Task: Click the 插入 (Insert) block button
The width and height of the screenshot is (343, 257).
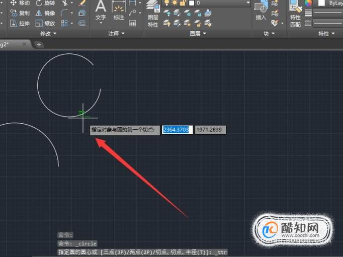Action: (x=261, y=11)
